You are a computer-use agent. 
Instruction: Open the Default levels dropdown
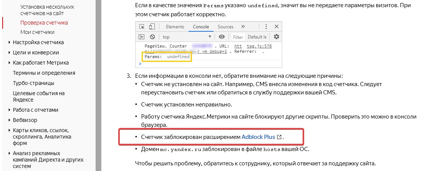click(x=257, y=37)
